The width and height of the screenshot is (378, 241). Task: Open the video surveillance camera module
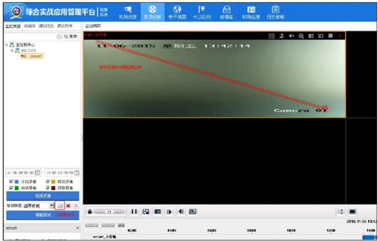click(128, 13)
